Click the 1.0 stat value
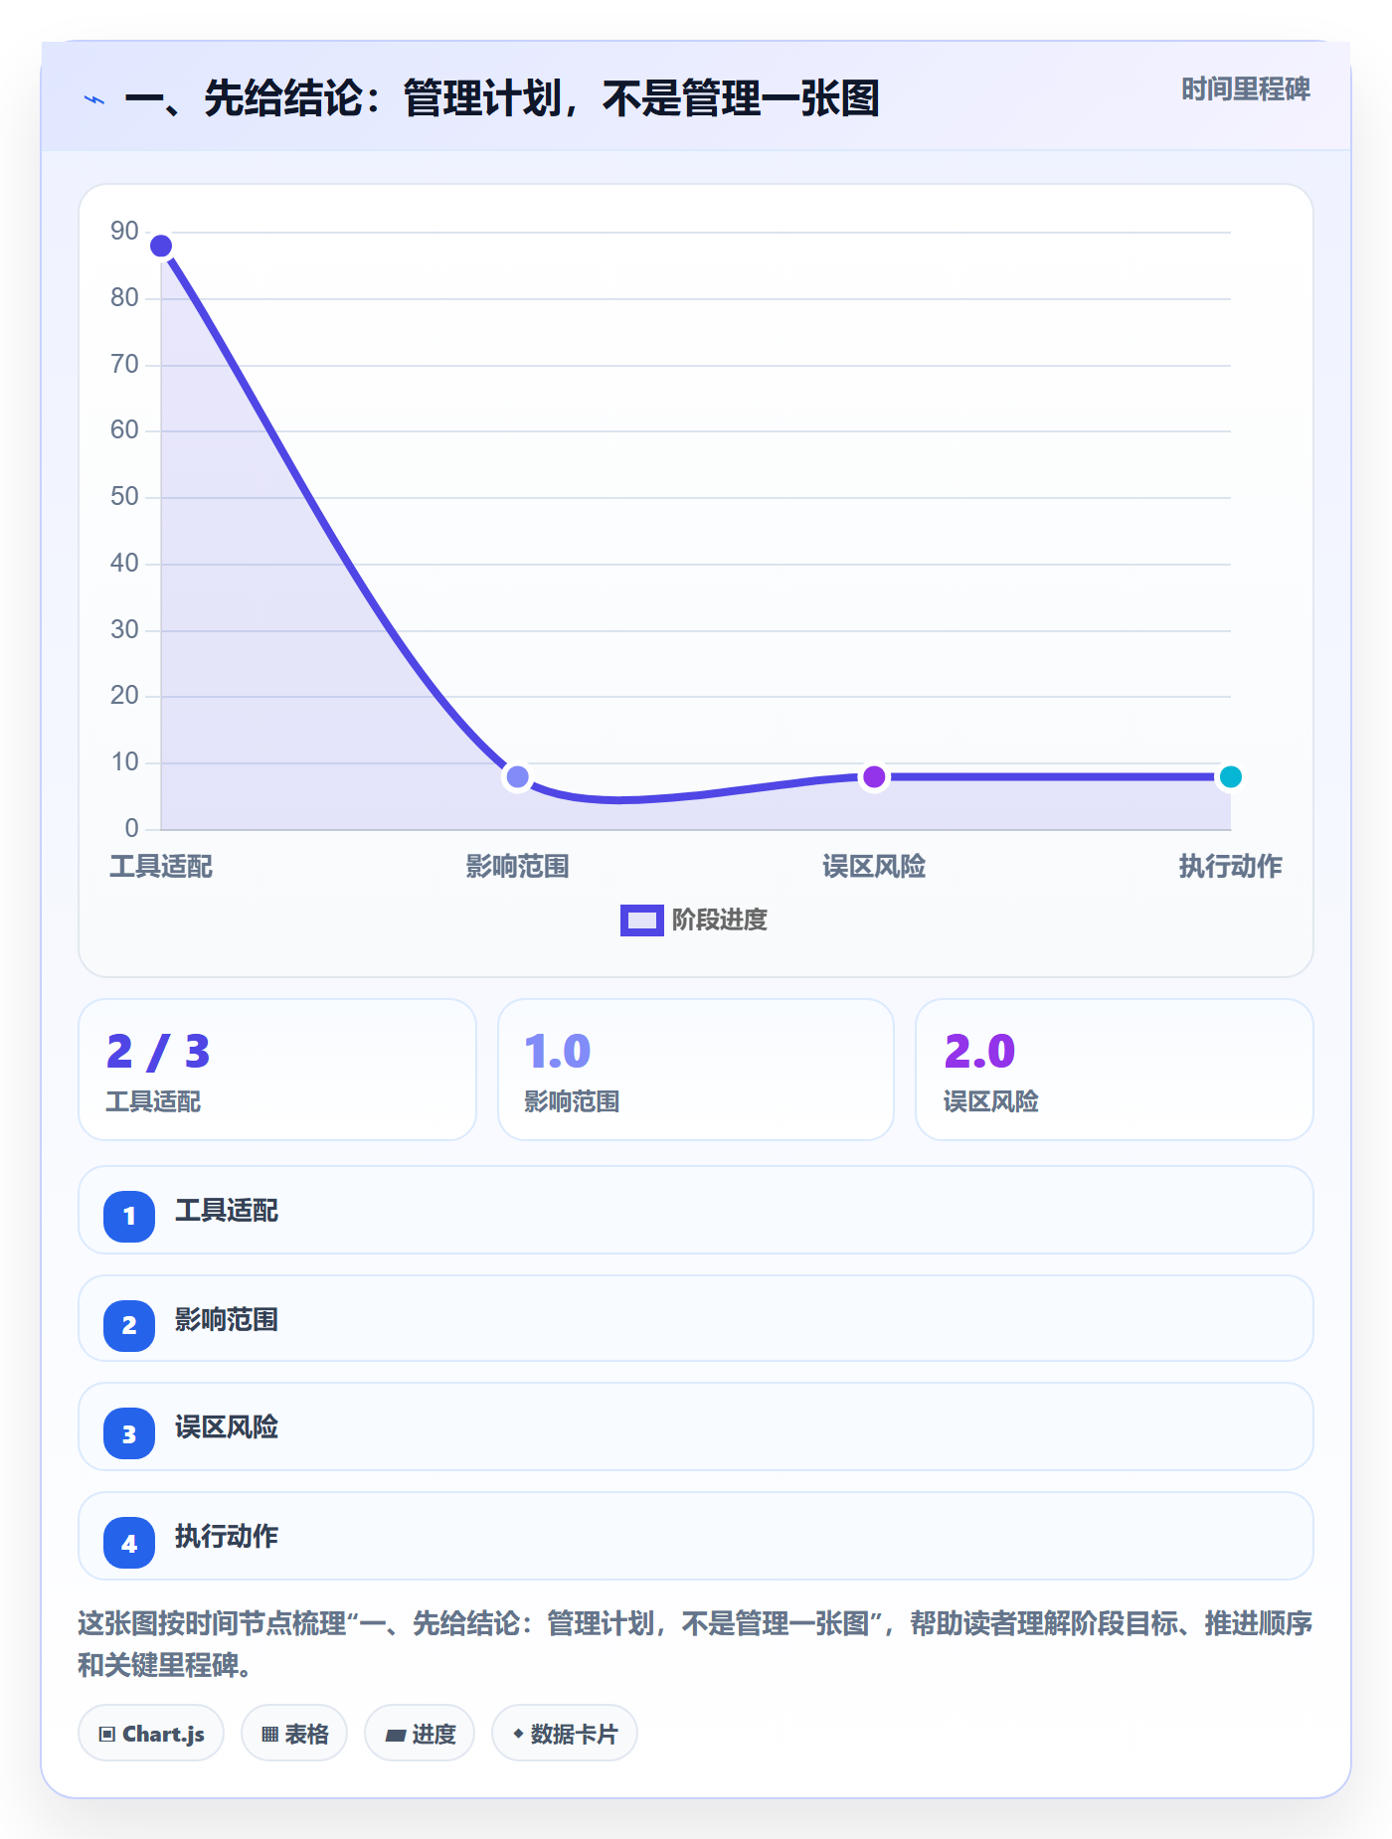Screen dimensions: 1392x1839 [x=558, y=1051]
